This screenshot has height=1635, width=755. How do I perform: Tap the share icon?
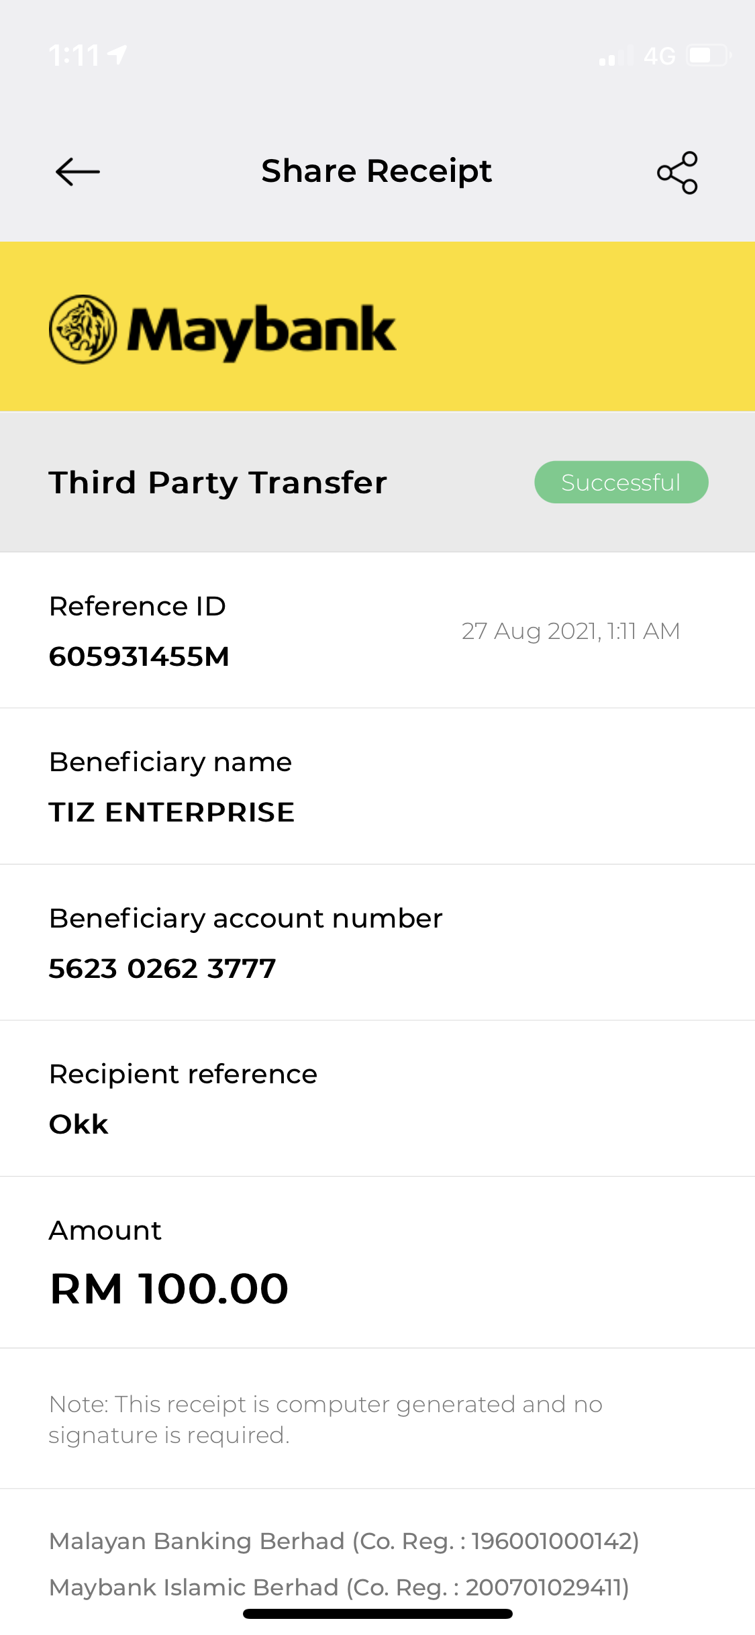click(677, 172)
